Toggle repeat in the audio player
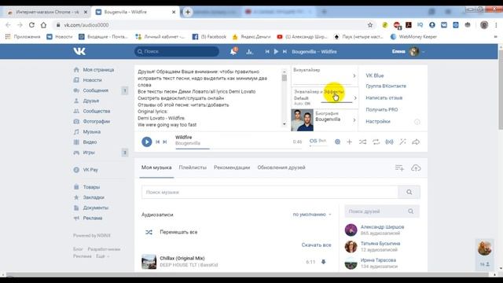 (376, 141)
